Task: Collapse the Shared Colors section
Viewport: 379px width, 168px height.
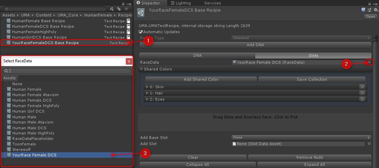Action: pyautogui.click(x=141, y=69)
